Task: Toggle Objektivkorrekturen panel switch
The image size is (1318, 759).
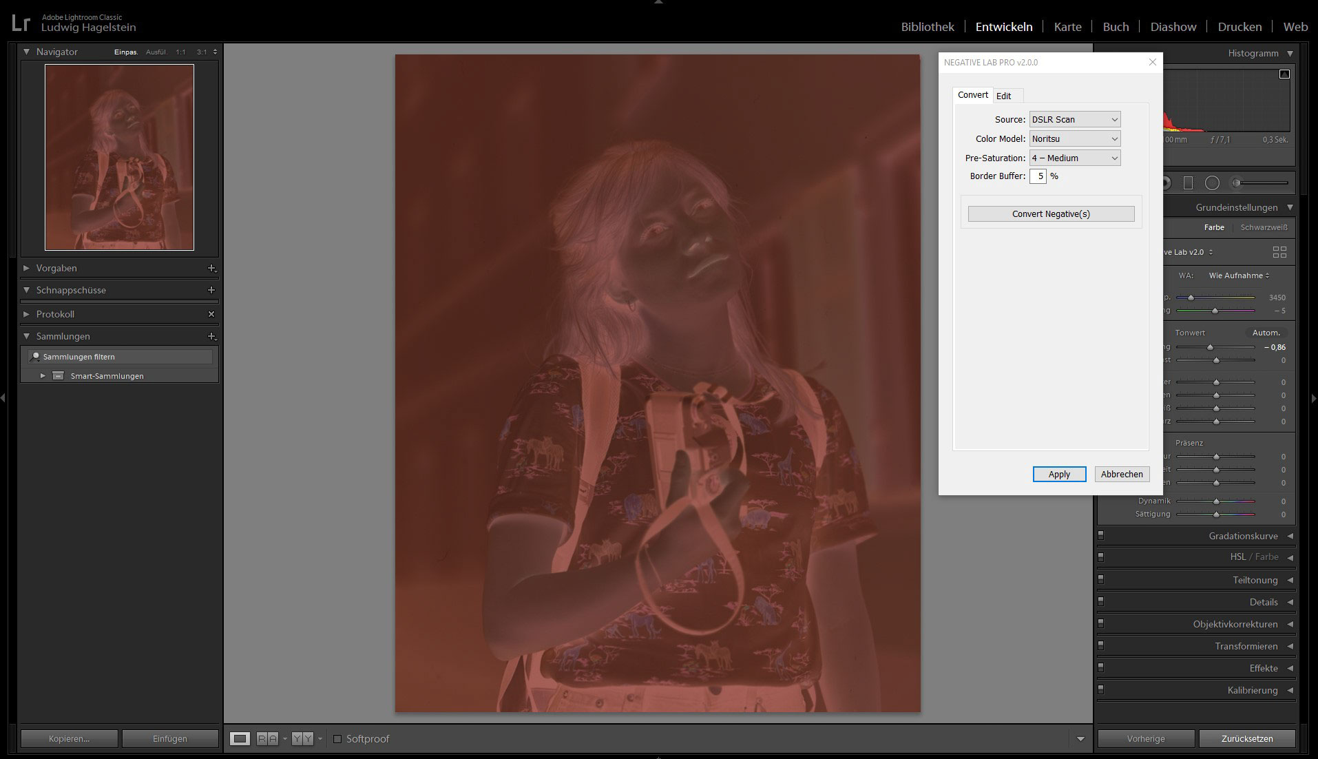Action: click(1100, 623)
